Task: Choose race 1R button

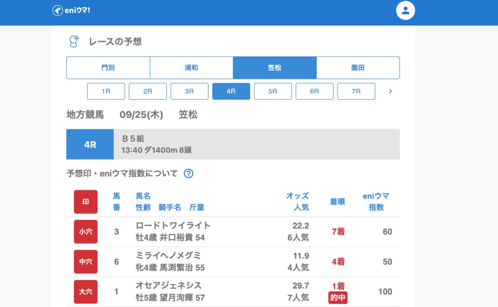Action: (x=106, y=91)
